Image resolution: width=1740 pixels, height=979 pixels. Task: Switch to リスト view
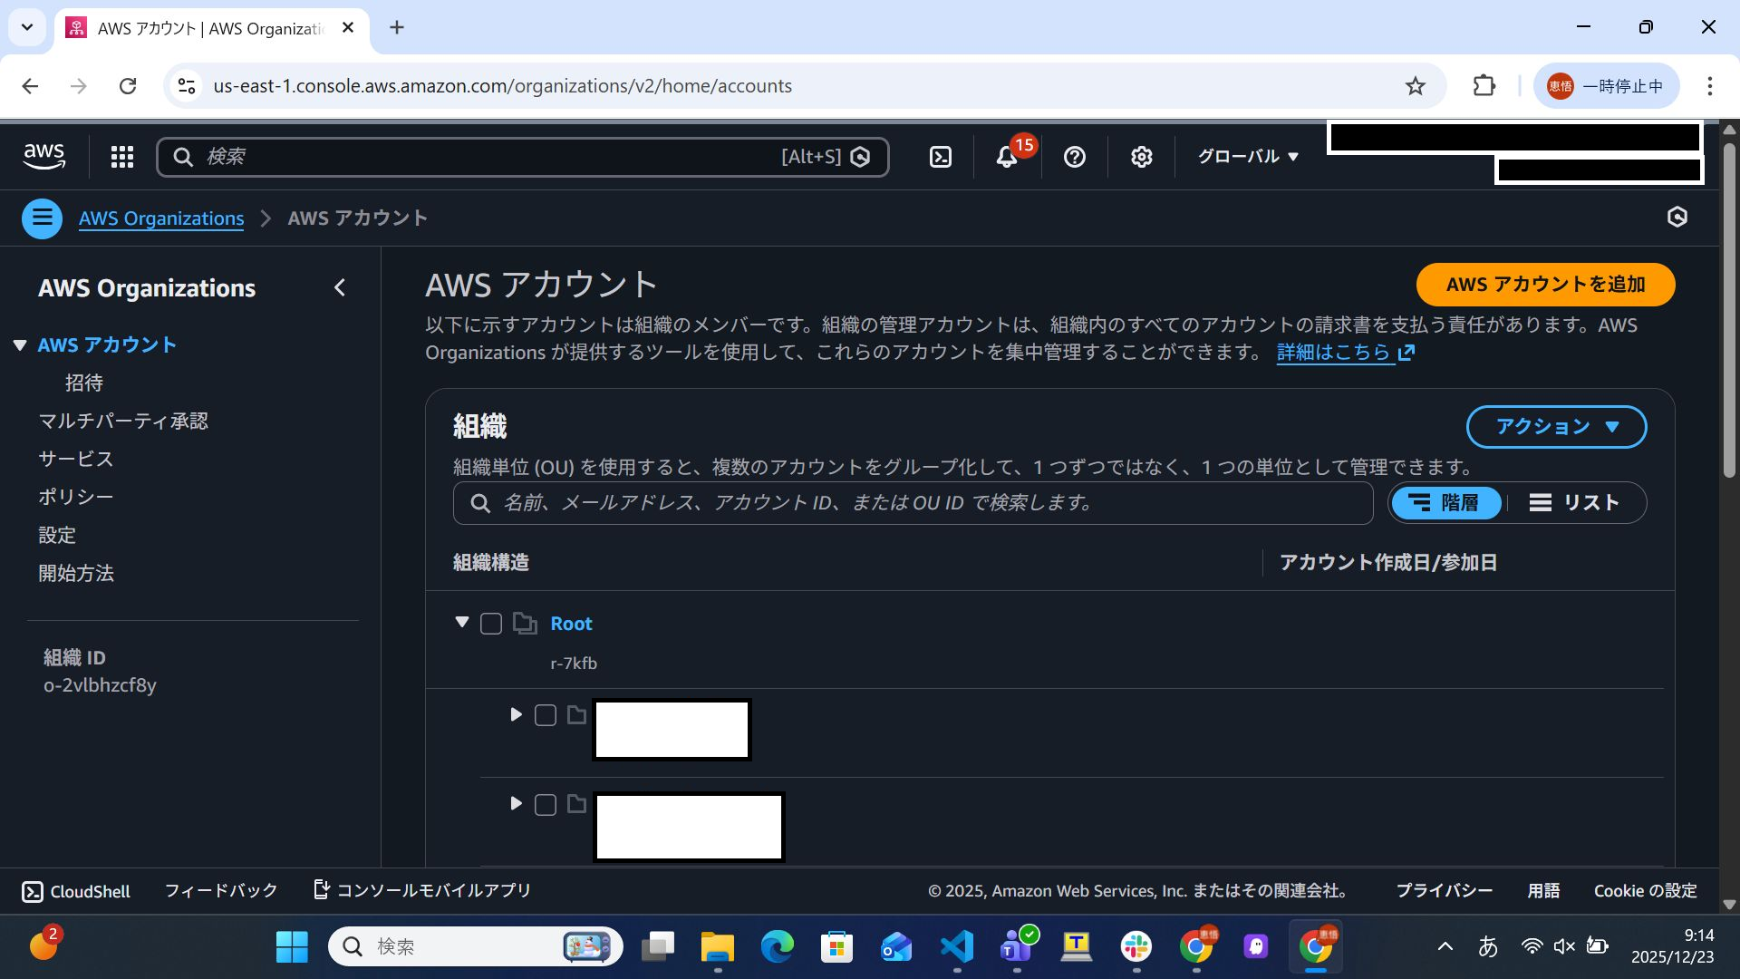[x=1574, y=503]
